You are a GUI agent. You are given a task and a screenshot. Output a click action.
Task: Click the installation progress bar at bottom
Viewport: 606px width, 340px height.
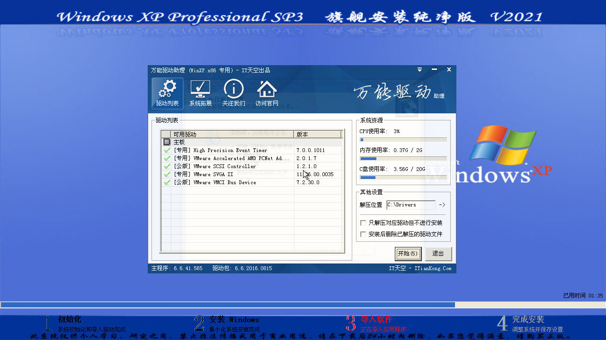click(x=303, y=305)
